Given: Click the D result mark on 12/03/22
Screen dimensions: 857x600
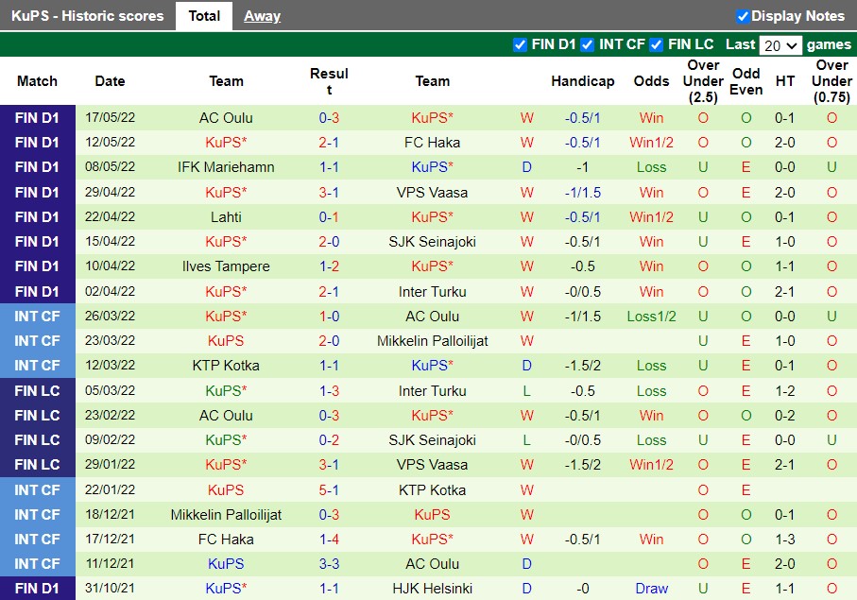Looking at the screenshot, I should pos(526,366).
